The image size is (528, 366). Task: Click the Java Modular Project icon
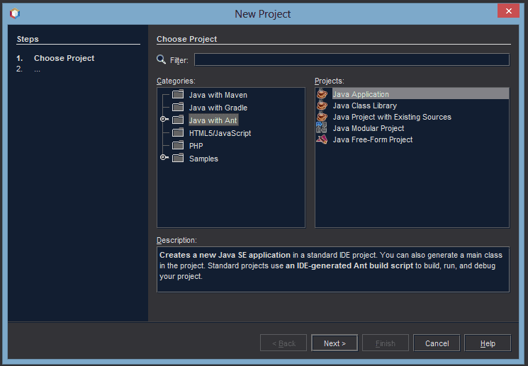(x=322, y=128)
